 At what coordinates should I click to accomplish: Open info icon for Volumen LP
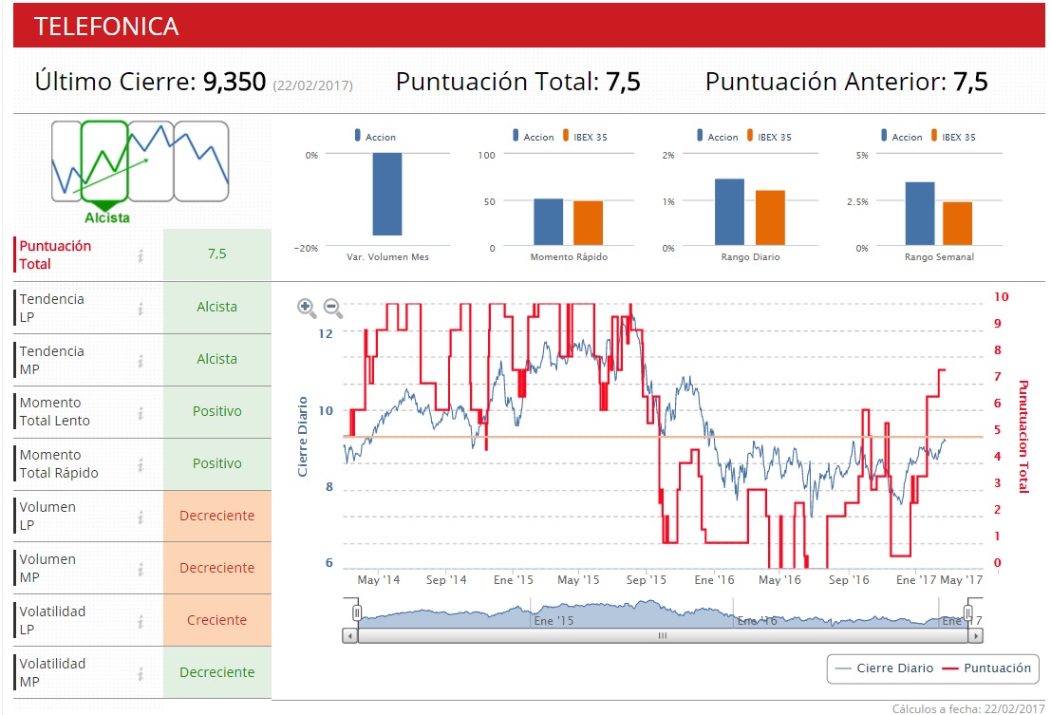click(141, 517)
